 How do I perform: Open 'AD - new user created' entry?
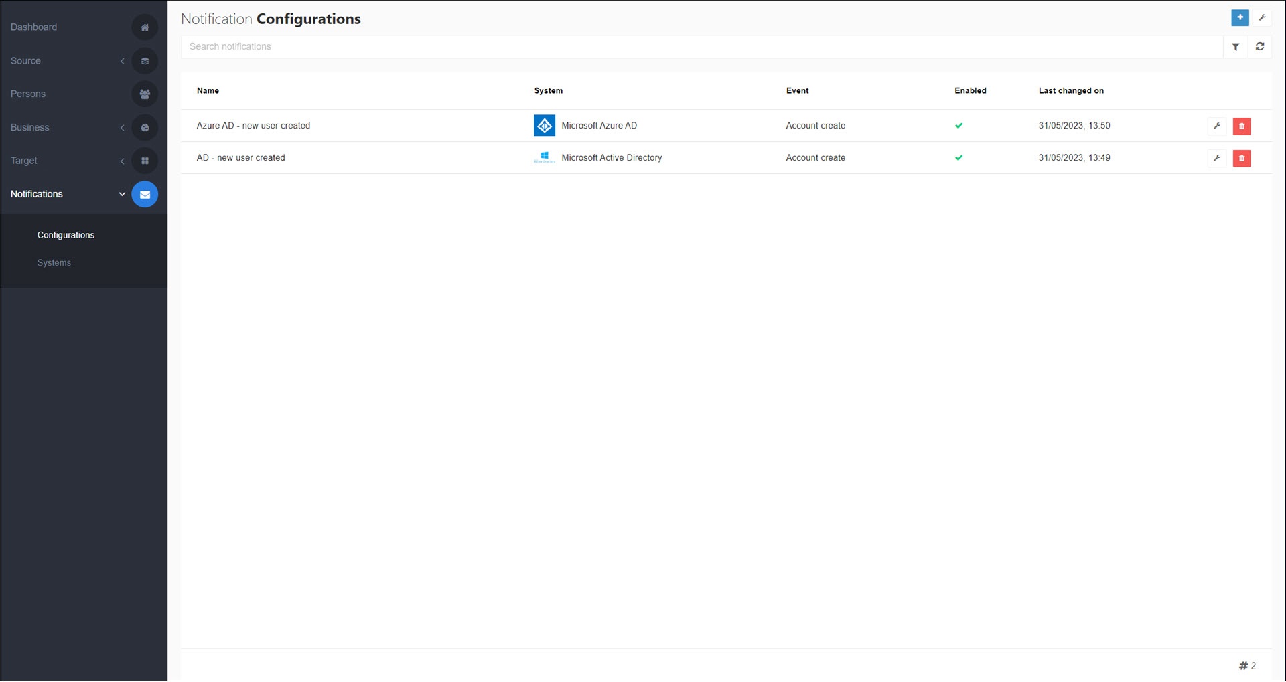[x=241, y=158]
